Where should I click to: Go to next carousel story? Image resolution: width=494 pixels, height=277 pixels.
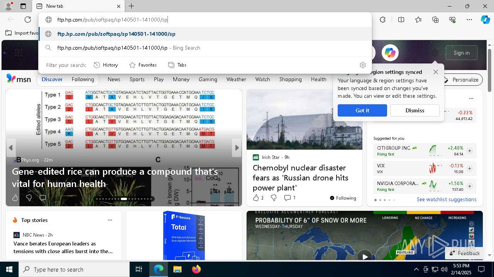(237, 148)
